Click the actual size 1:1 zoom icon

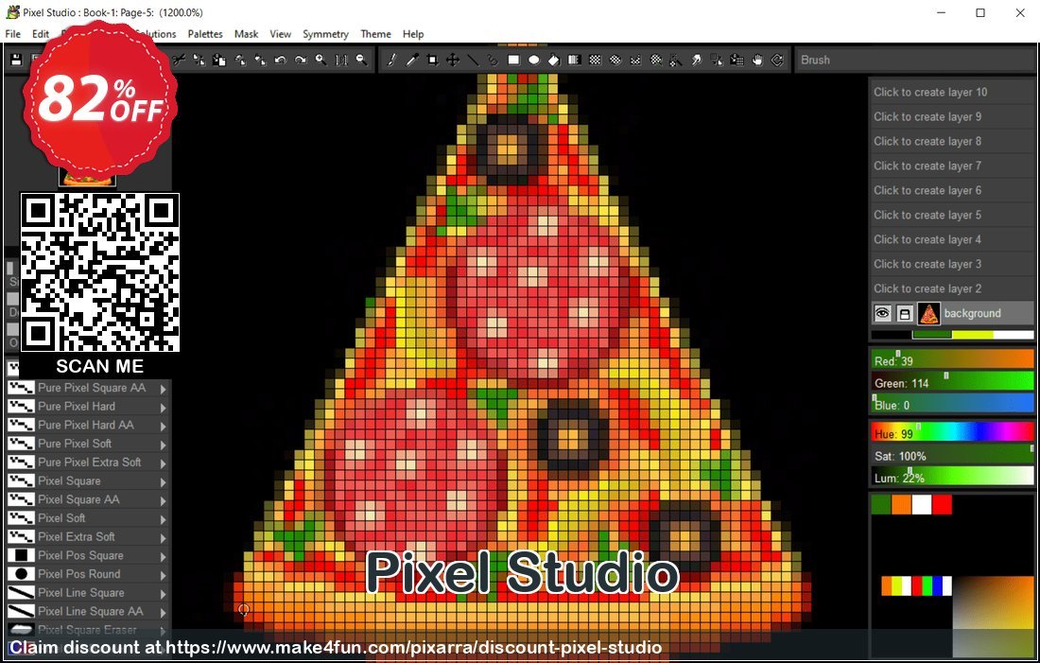[341, 60]
